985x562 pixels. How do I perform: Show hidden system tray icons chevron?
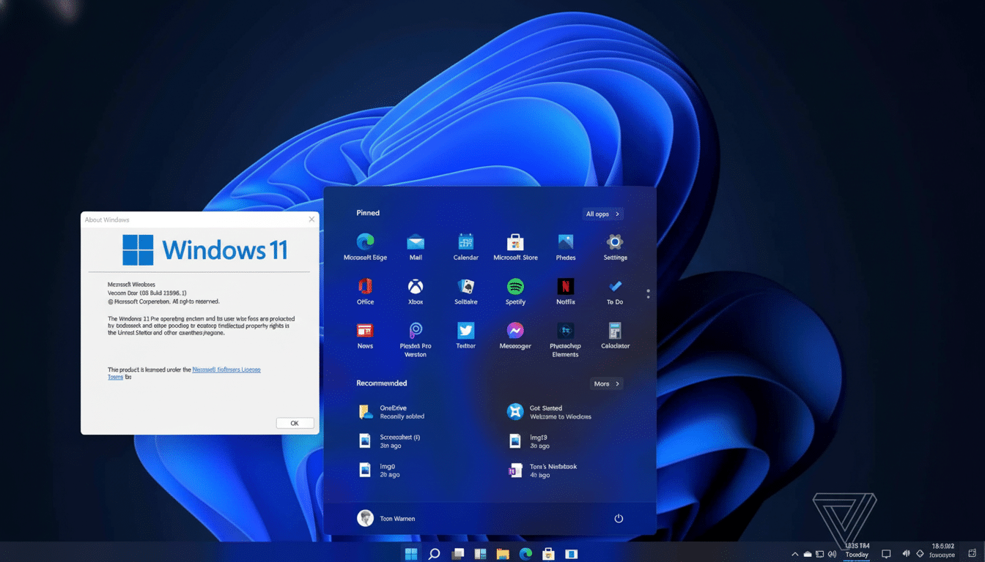click(794, 554)
